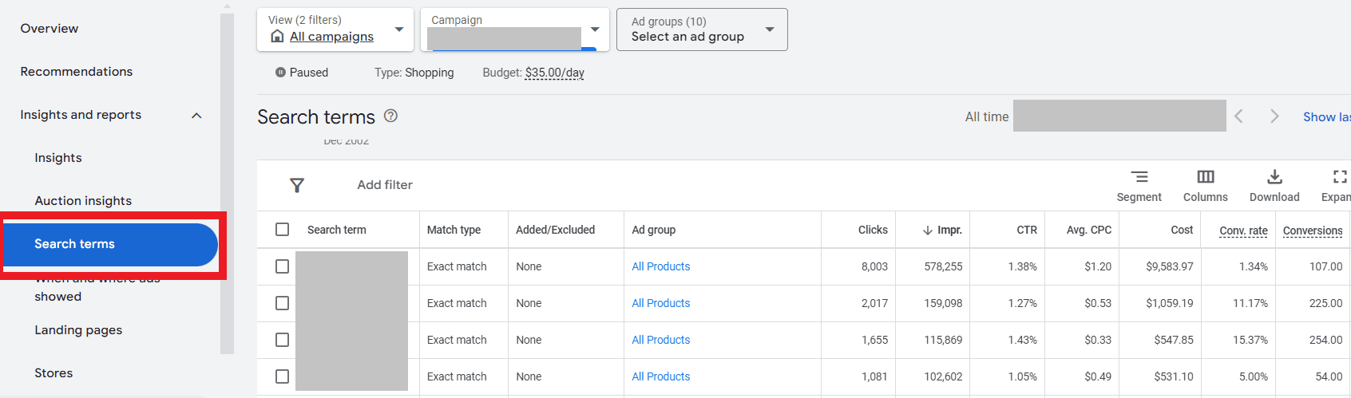1351x398 pixels.
Task: Click the Paused status icon
Action: [x=280, y=73]
